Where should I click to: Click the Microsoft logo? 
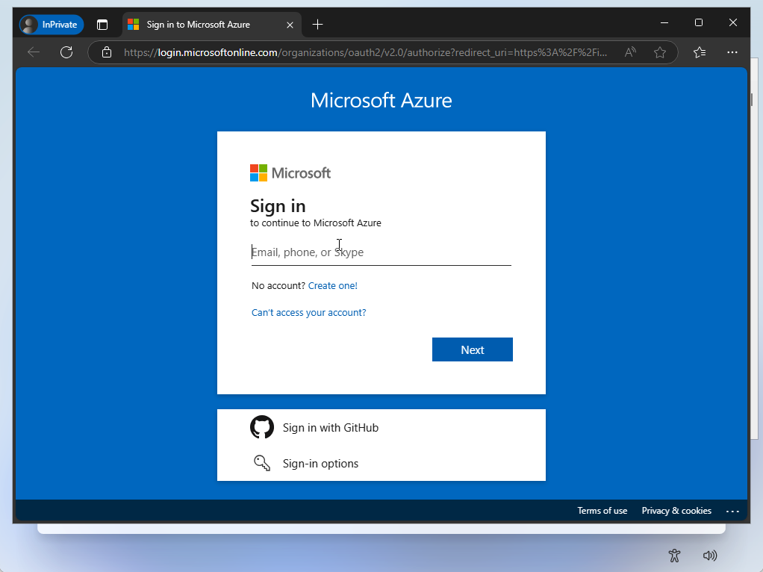[290, 172]
